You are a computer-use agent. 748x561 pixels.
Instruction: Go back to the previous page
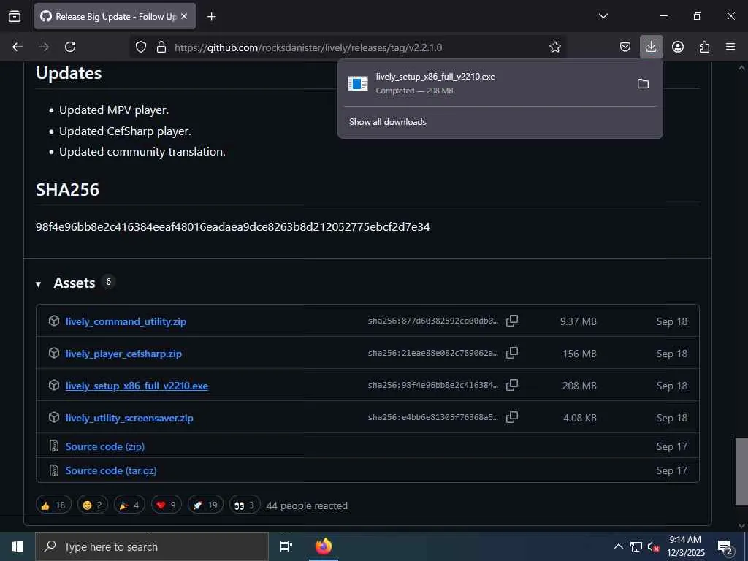[x=18, y=47]
